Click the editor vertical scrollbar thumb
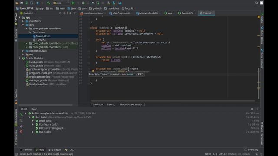278x156 pixels. pos(258,83)
